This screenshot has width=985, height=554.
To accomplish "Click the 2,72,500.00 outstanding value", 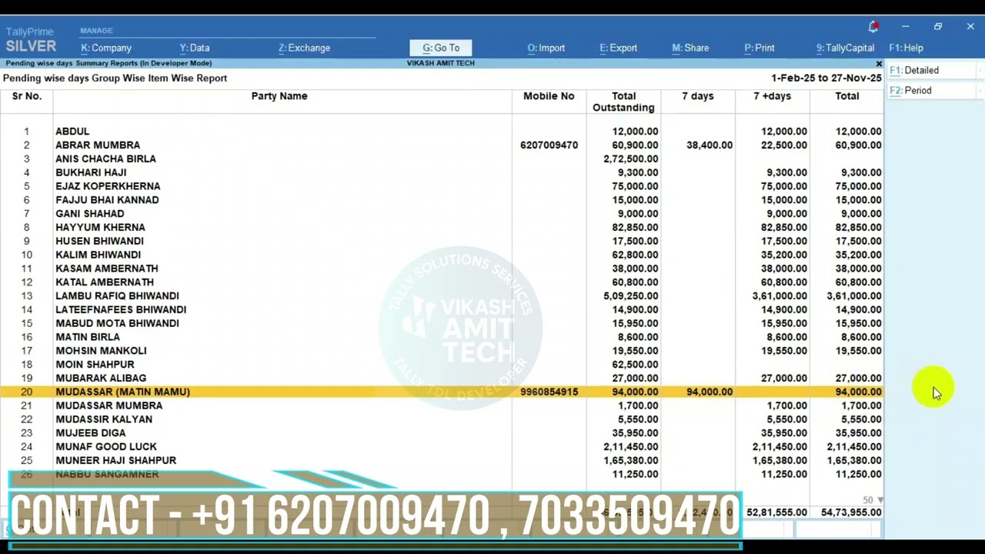I will pos(629,159).
